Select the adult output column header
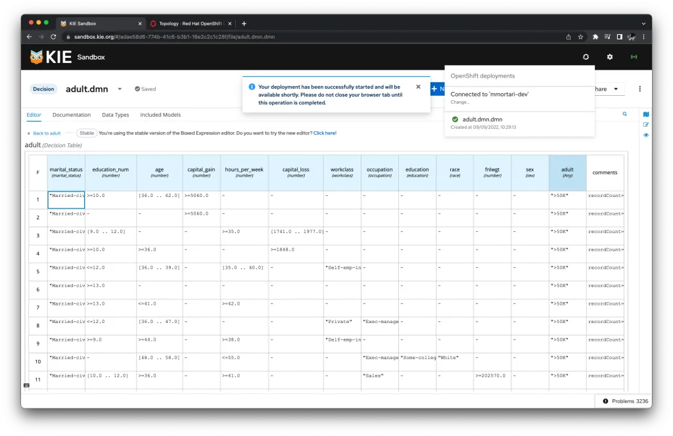 point(567,172)
